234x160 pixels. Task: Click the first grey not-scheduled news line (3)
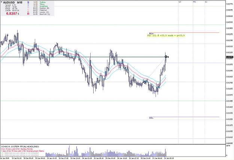coord(20,153)
